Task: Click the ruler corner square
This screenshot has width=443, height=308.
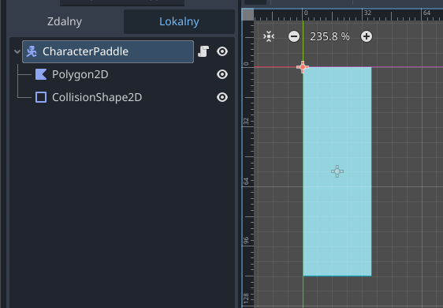Action: point(248,15)
